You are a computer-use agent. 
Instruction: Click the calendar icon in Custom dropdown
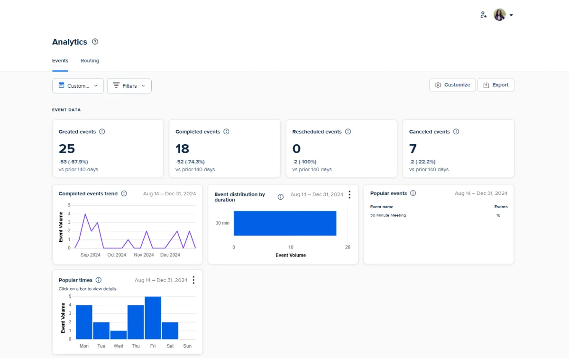(61, 85)
